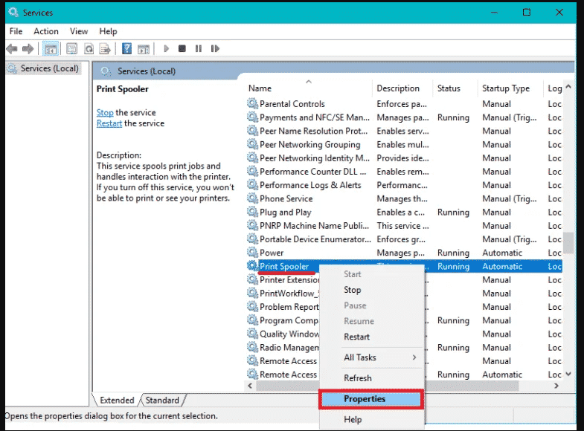Click gear icon beside Power service

(x=252, y=252)
